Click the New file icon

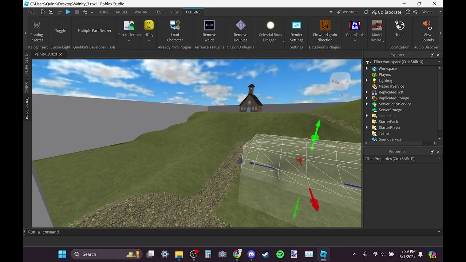43,12
